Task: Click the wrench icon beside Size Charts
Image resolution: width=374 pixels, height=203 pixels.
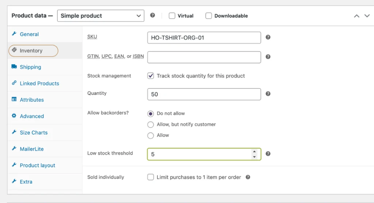Action: (x=14, y=132)
